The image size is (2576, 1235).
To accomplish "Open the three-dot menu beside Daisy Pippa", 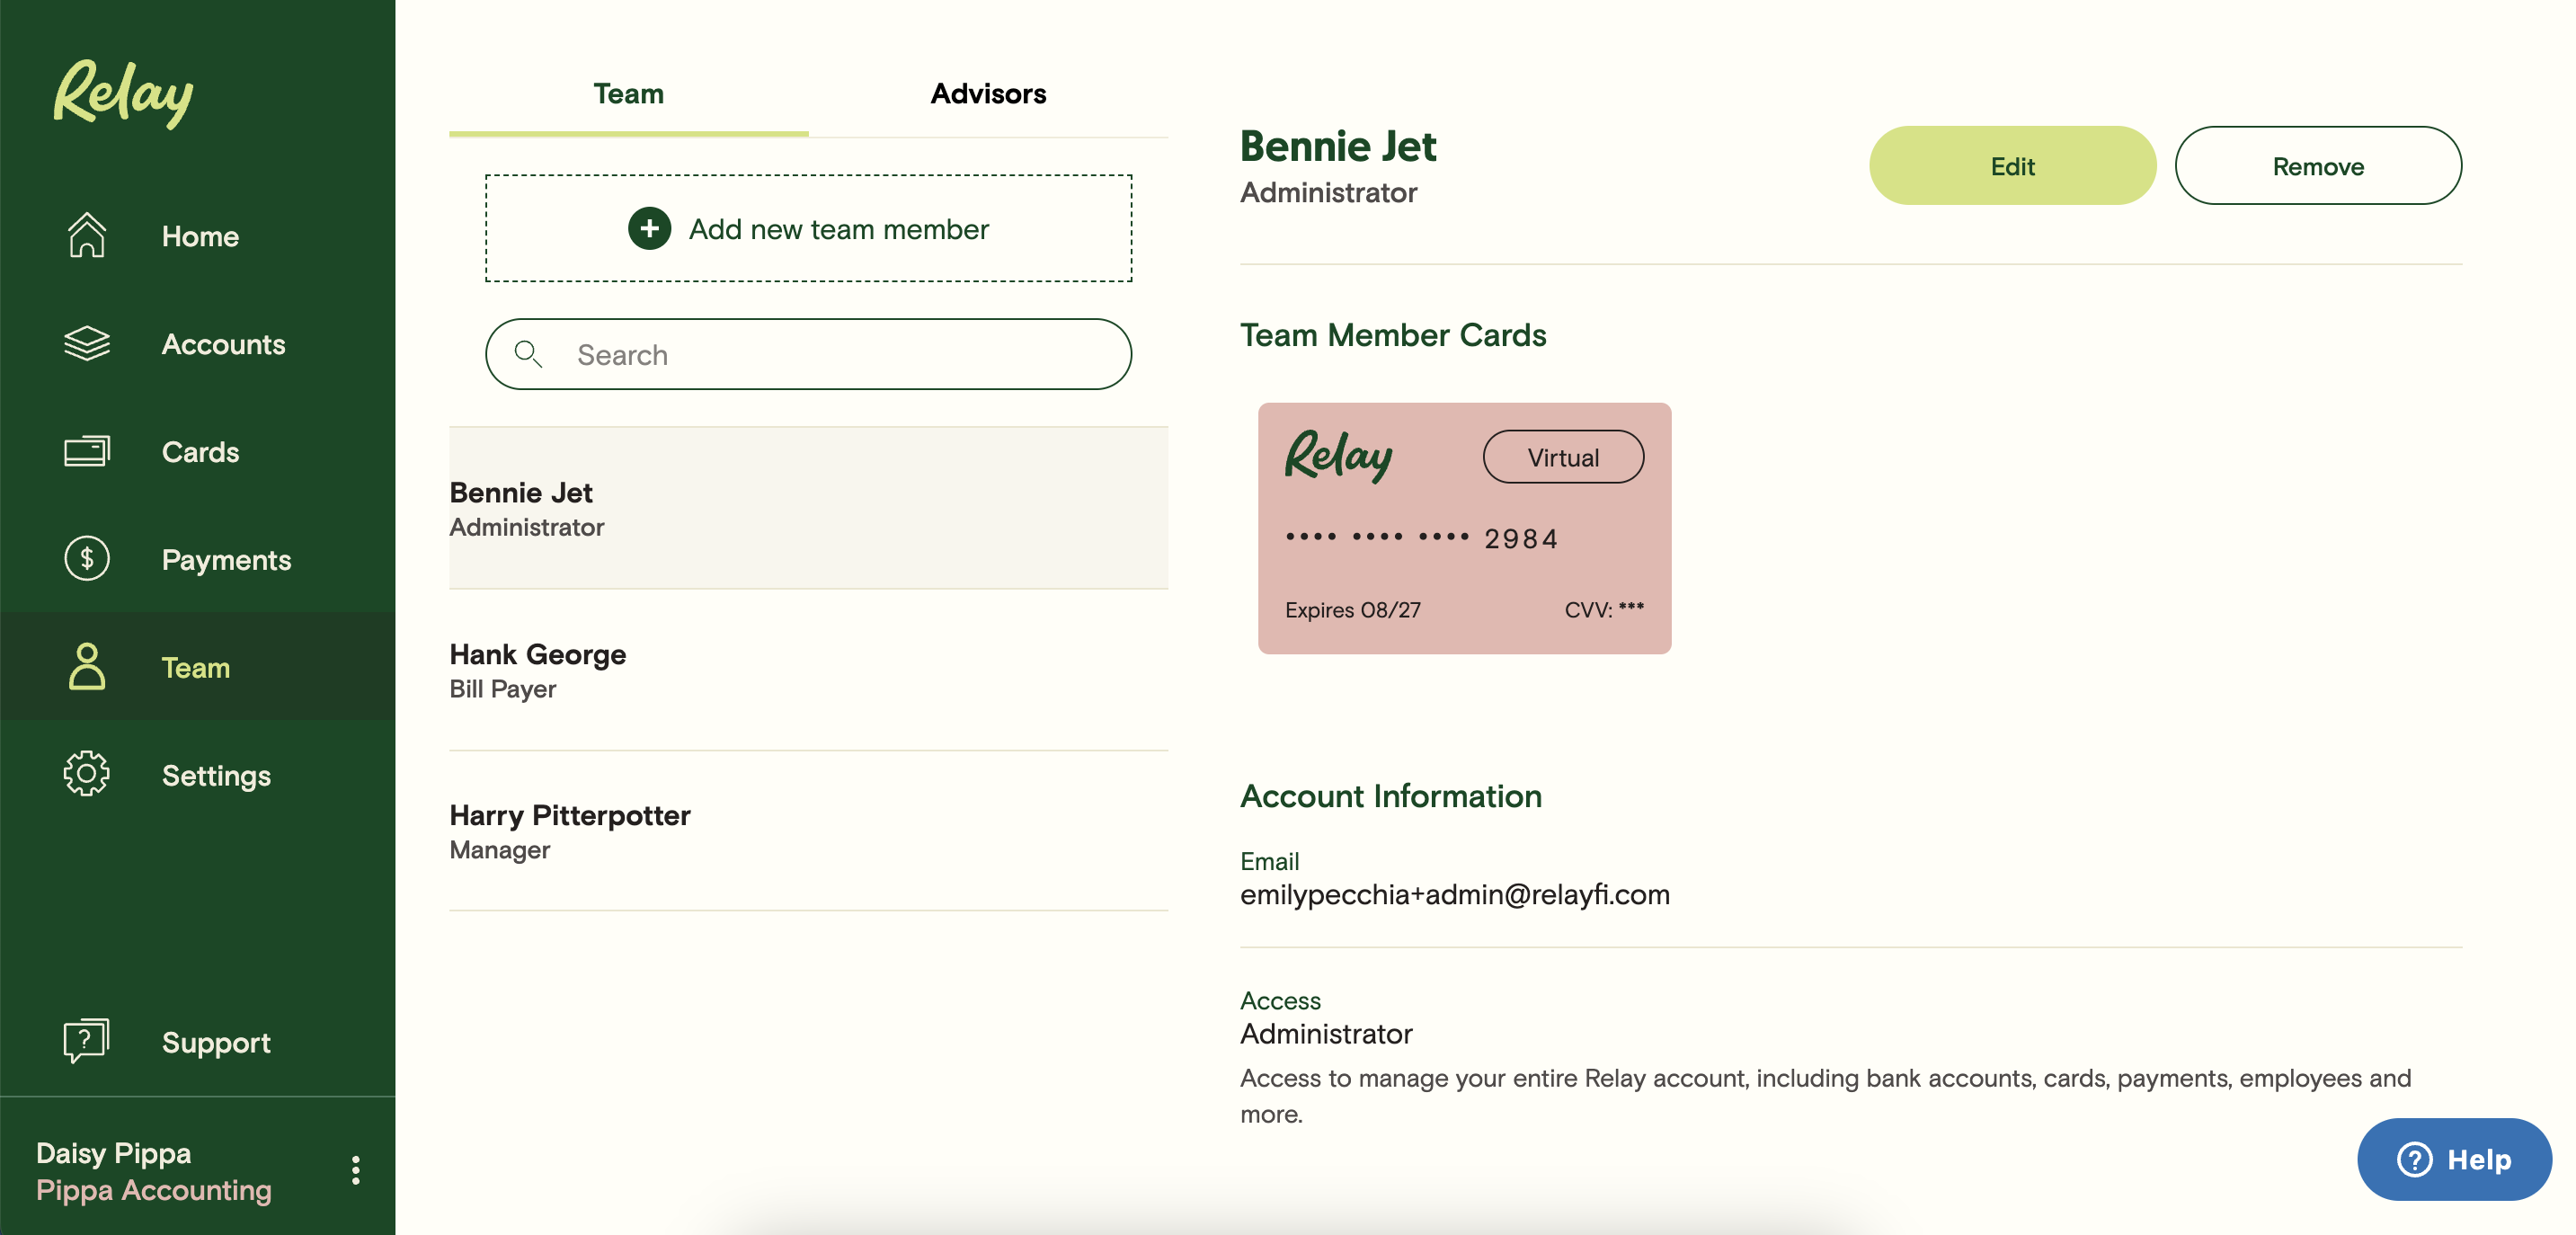I will [x=355, y=1170].
